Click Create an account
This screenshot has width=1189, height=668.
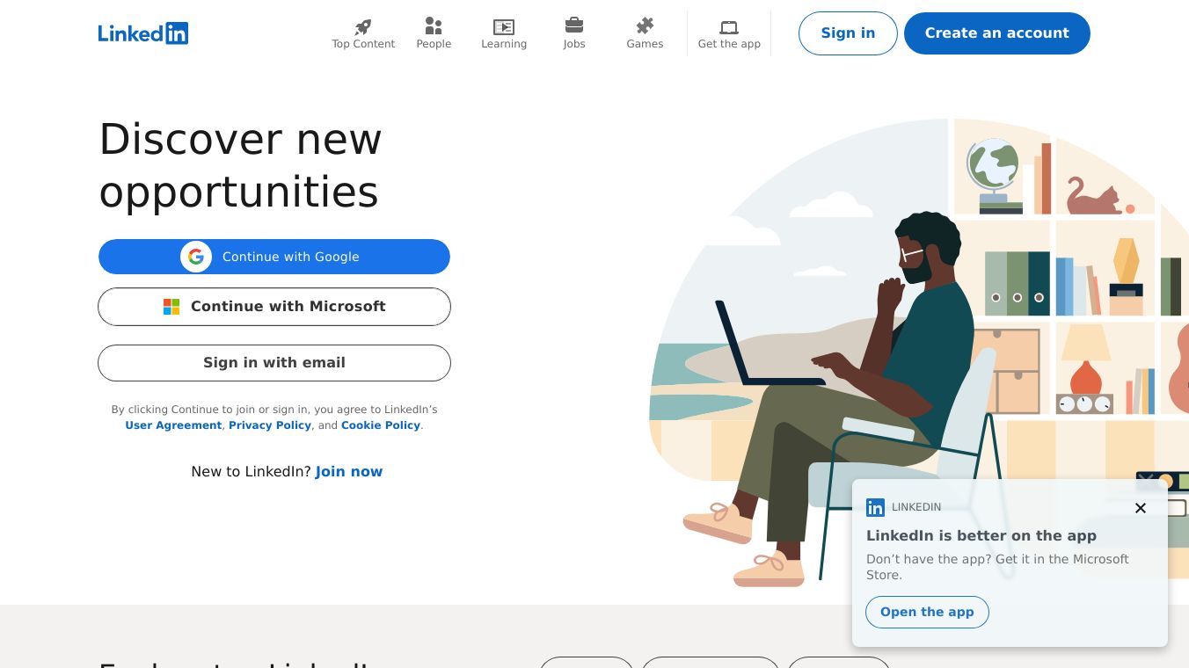tap(997, 33)
